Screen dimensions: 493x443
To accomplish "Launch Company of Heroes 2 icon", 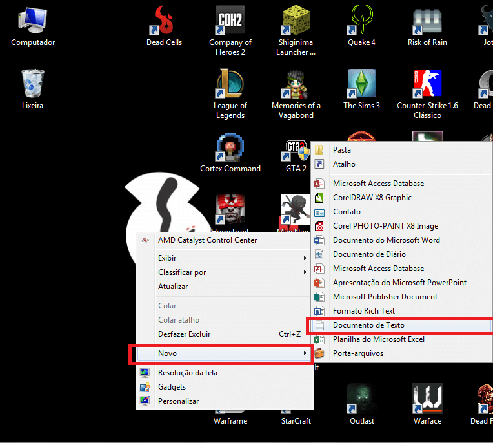I will 230,23.
